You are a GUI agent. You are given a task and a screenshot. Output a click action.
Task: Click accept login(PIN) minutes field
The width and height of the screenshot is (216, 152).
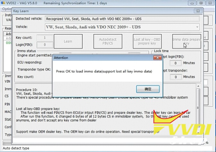176,63
